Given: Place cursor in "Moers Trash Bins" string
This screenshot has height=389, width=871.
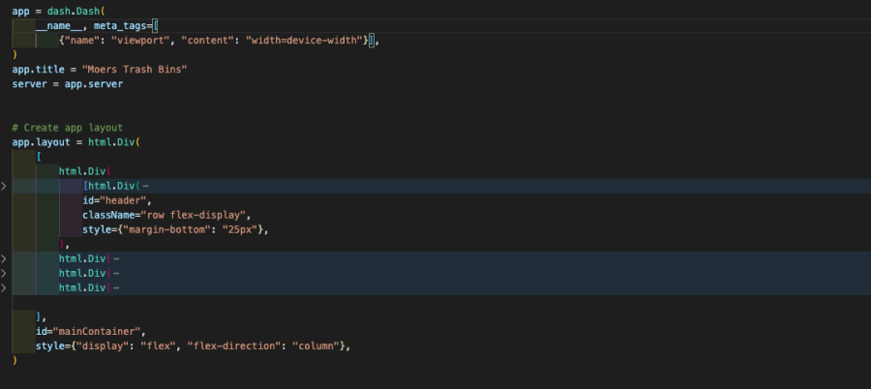Looking at the screenshot, I should pyautogui.click(x=135, y=70).
